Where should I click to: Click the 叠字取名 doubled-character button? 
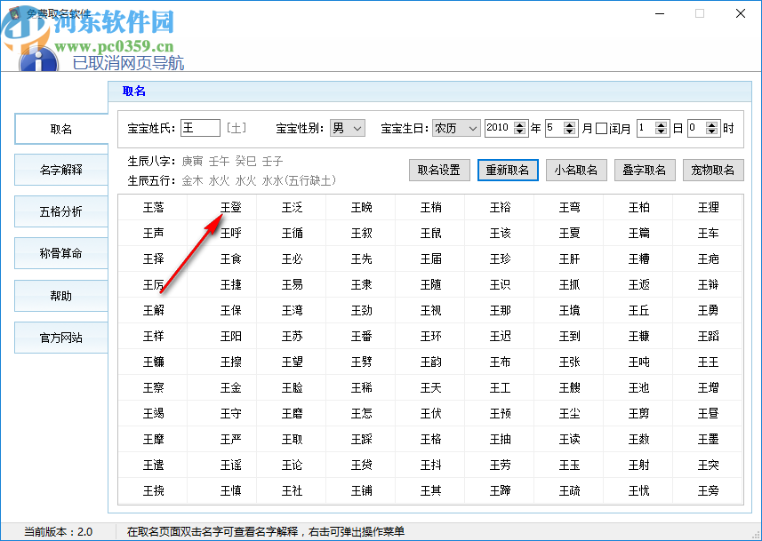click(x=645, y=170)
